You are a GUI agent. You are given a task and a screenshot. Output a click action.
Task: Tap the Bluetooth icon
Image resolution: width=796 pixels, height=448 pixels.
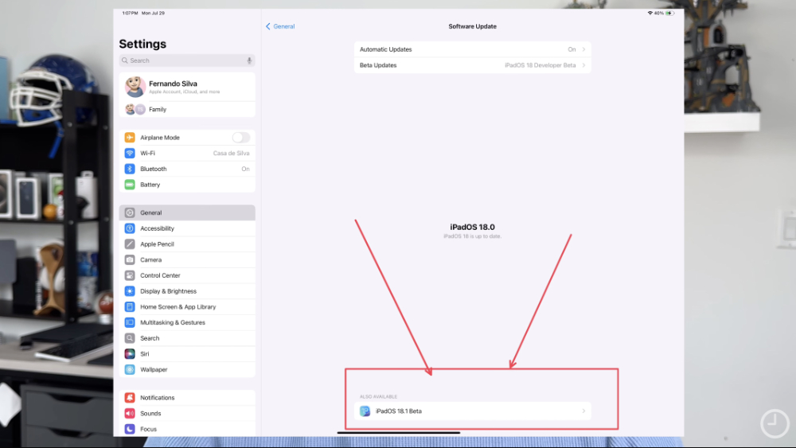[x=130, y=169]
